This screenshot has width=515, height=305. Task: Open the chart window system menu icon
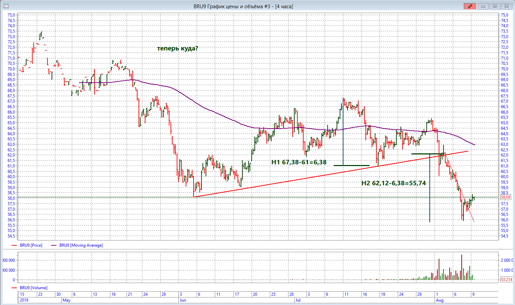click(6, 6)
